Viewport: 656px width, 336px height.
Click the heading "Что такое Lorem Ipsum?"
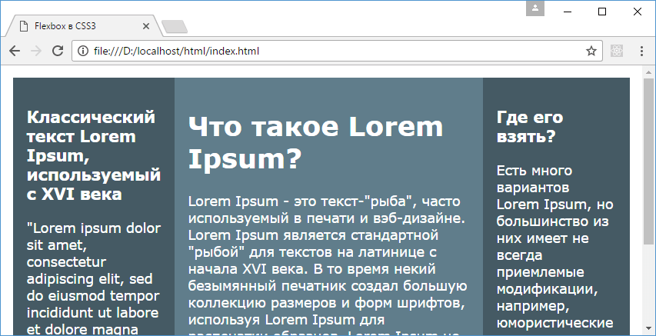click(x=315, y=142)
